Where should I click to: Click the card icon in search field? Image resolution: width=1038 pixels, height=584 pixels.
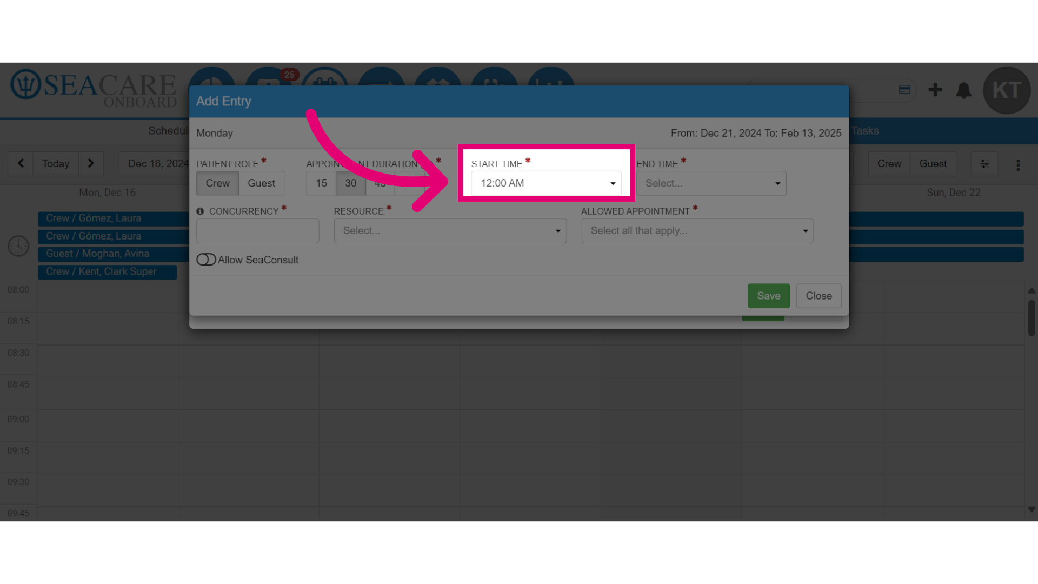904,90
